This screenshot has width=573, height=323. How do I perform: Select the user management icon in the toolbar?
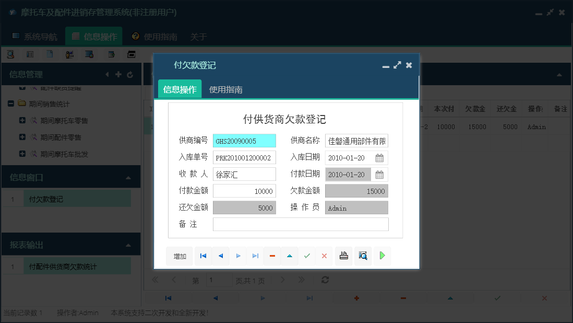[x=69, y=54]
